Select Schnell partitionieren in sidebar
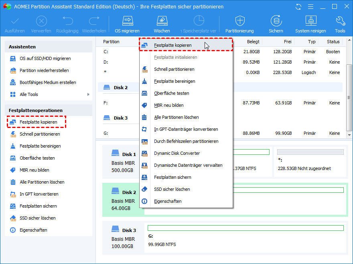Screen dimensions: 353x264 (x=35, y=134)
